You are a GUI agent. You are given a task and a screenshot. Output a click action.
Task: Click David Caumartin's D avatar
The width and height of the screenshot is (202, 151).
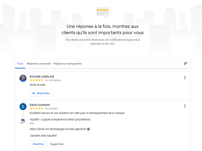tap(23, 106)
